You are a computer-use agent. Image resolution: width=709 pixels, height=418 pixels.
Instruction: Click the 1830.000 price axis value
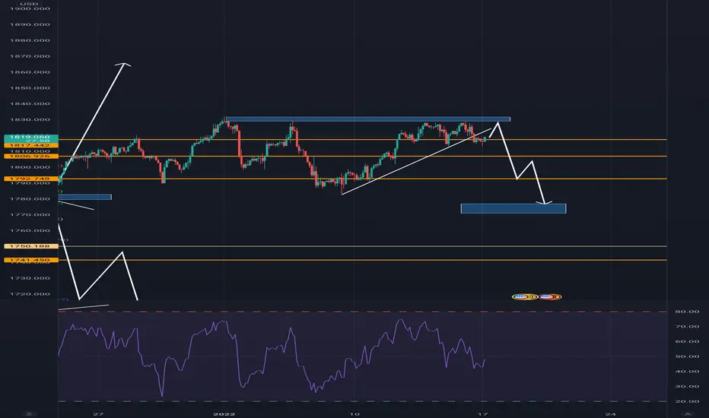point(30,120)
